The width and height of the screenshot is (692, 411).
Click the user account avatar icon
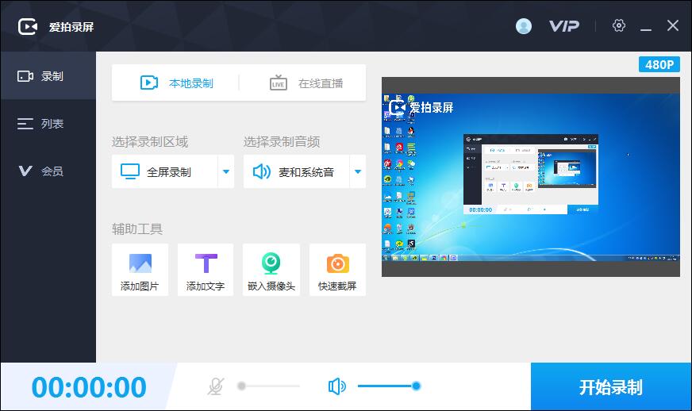pyautogui.click(x=524, y=26)
